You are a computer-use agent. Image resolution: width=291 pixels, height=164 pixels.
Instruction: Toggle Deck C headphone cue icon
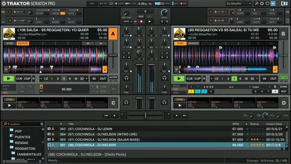point(126,102)
